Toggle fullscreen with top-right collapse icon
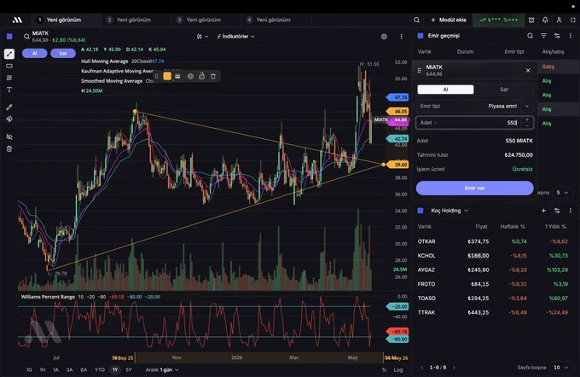Image resolution: width=580 pixels, height=377 pixels. [573, 20]
